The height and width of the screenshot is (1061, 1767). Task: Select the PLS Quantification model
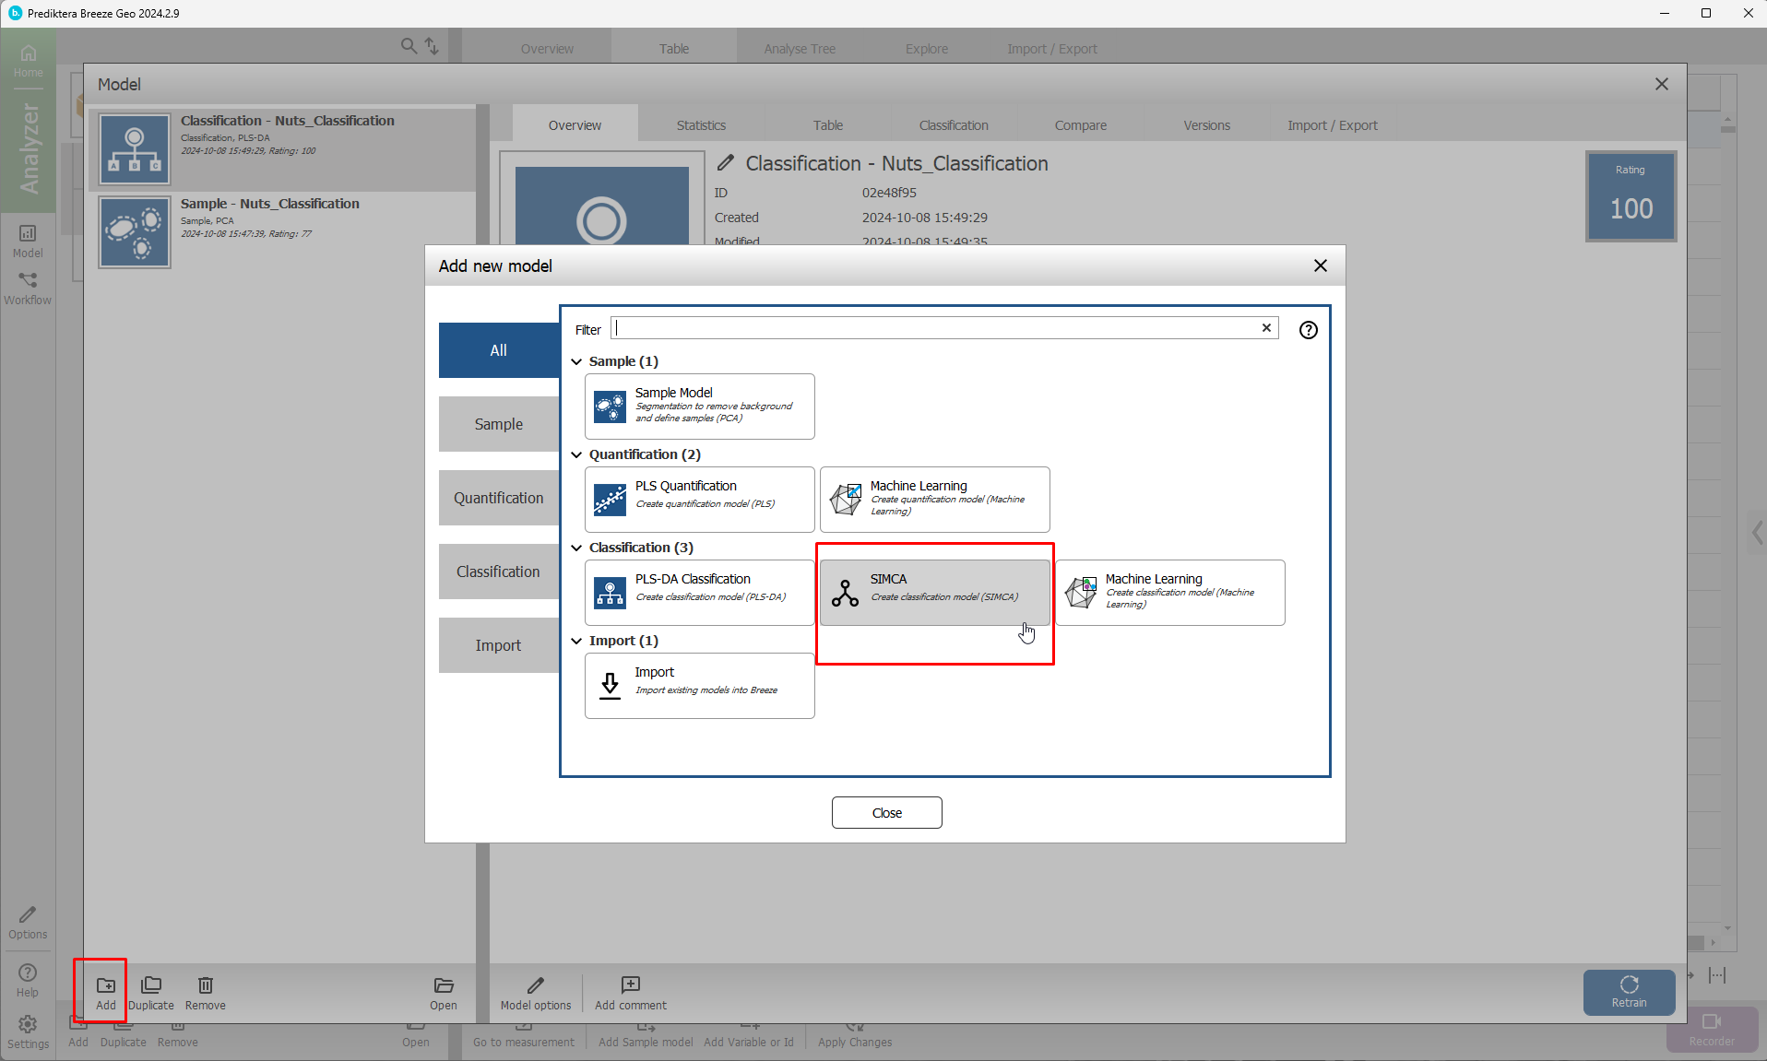699,499
